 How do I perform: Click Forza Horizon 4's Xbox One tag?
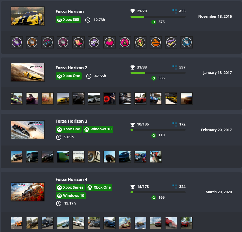pos(99,187)
